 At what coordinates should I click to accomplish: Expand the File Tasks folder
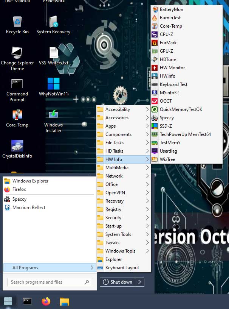point(124,143)
